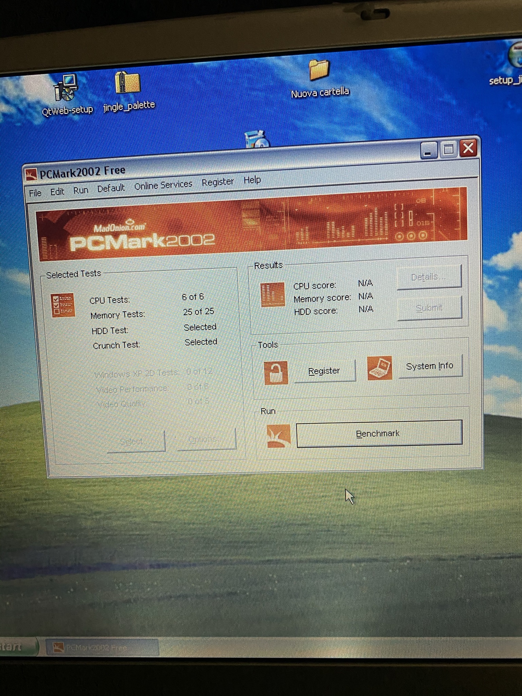Click the Select tests button
522x696 pixels.
[x=136, y=441]
